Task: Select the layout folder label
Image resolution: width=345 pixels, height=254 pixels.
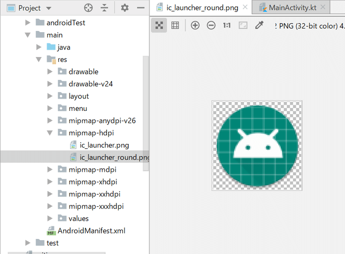Action: click(x=78, y=96)
